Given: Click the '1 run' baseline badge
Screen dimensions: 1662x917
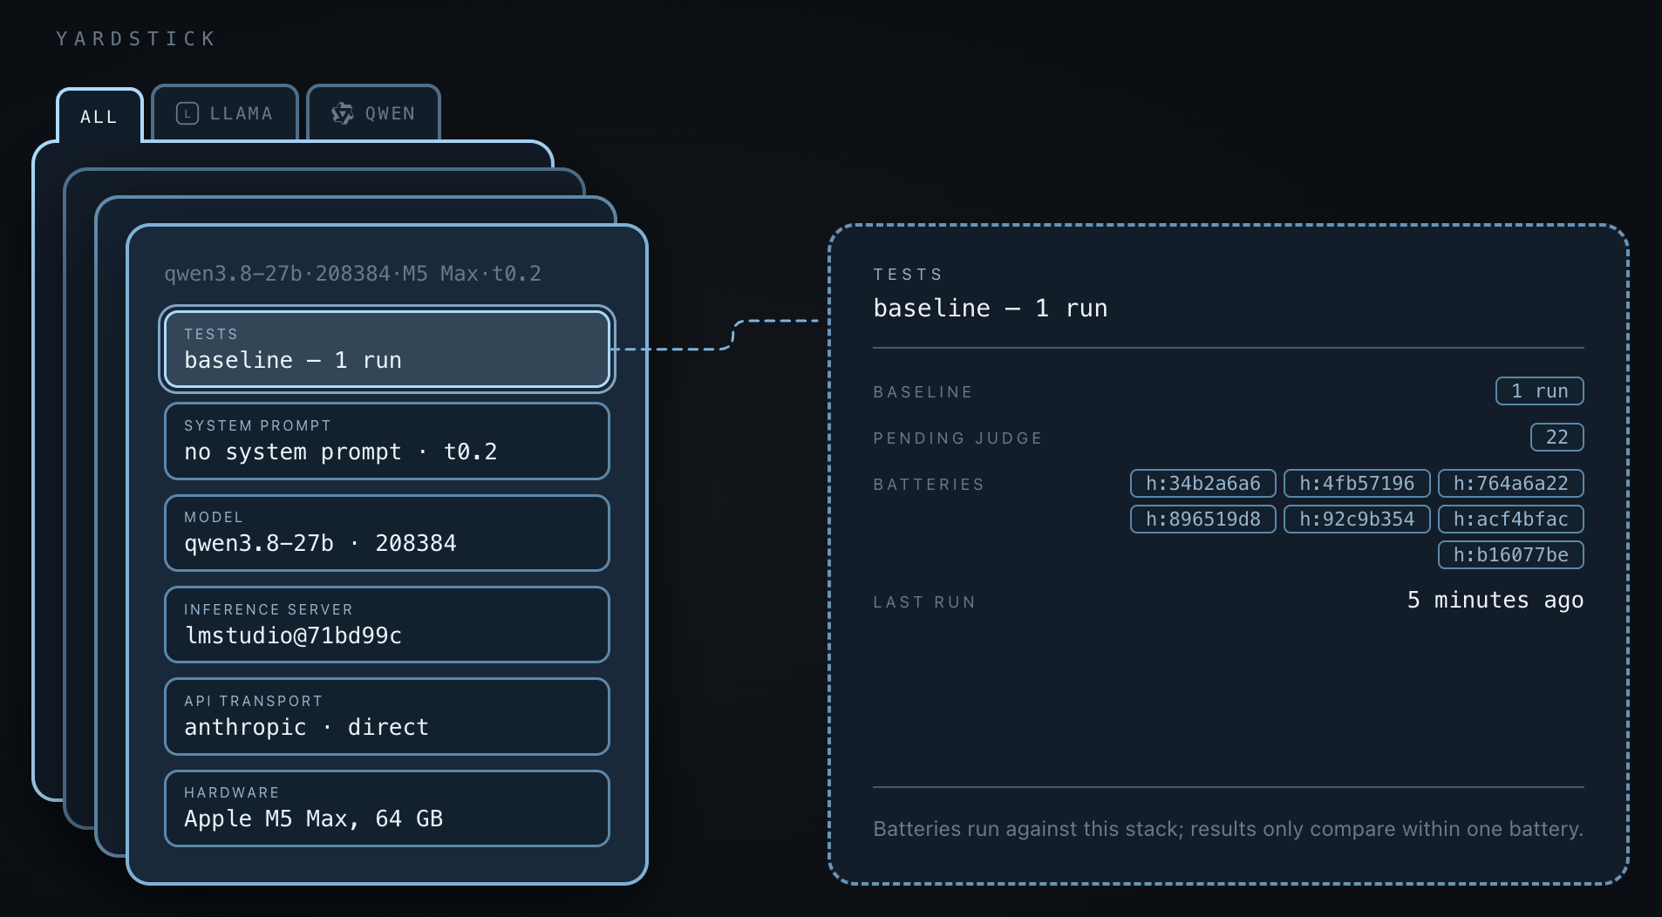Looking at the screenshot, I should click(1540, 391).
